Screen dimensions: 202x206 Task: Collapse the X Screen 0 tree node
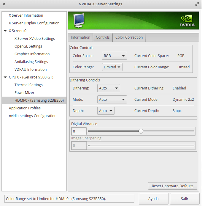click(5, 31)
